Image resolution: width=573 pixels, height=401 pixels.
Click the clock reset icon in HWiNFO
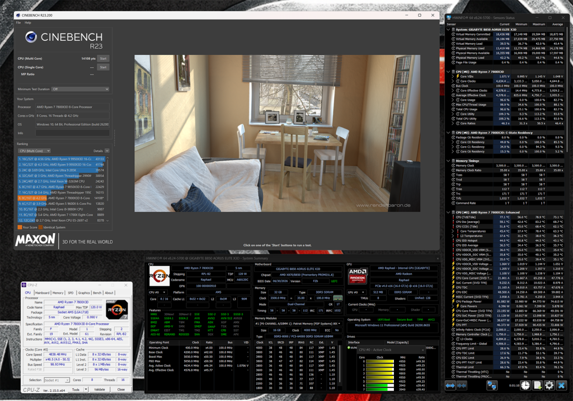click(x=525, y=385)
